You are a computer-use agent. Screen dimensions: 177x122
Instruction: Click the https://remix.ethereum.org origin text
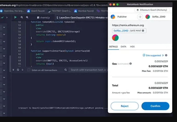[128, 25]
